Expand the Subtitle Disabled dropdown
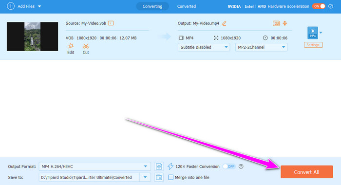The width and height of the screenshot is (341, 185). click(204, 47)
